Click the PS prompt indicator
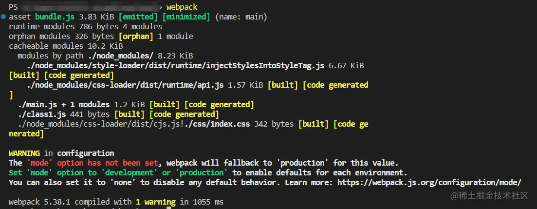The height and width of the screenshot is (209, 537). [13, 7]
